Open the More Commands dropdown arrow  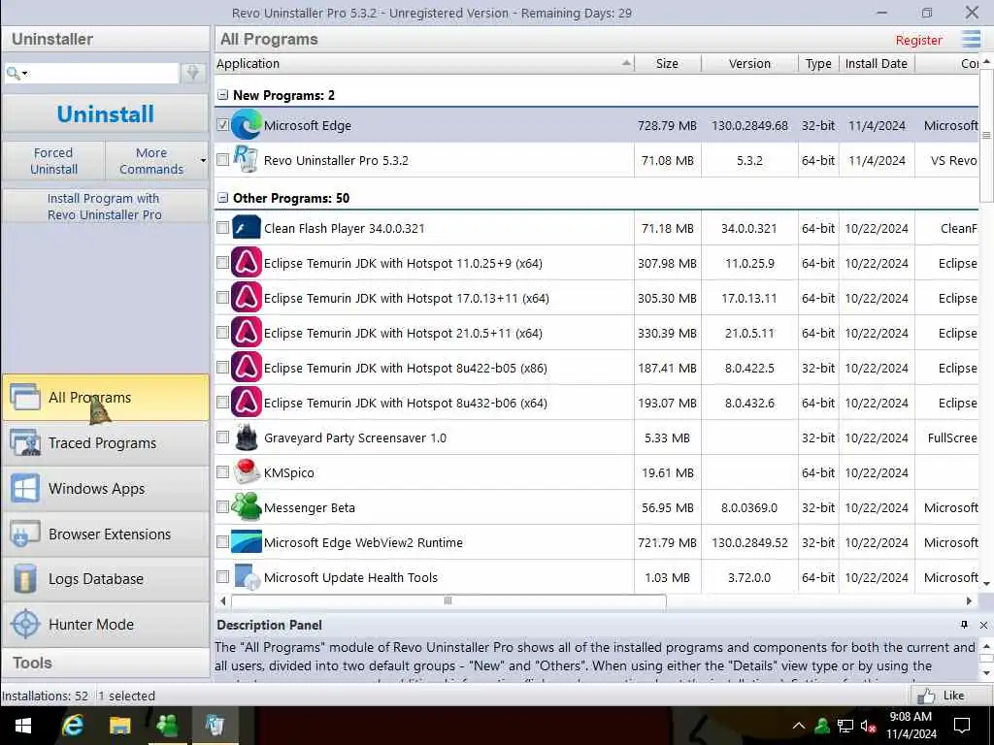(x=203, y=161)
